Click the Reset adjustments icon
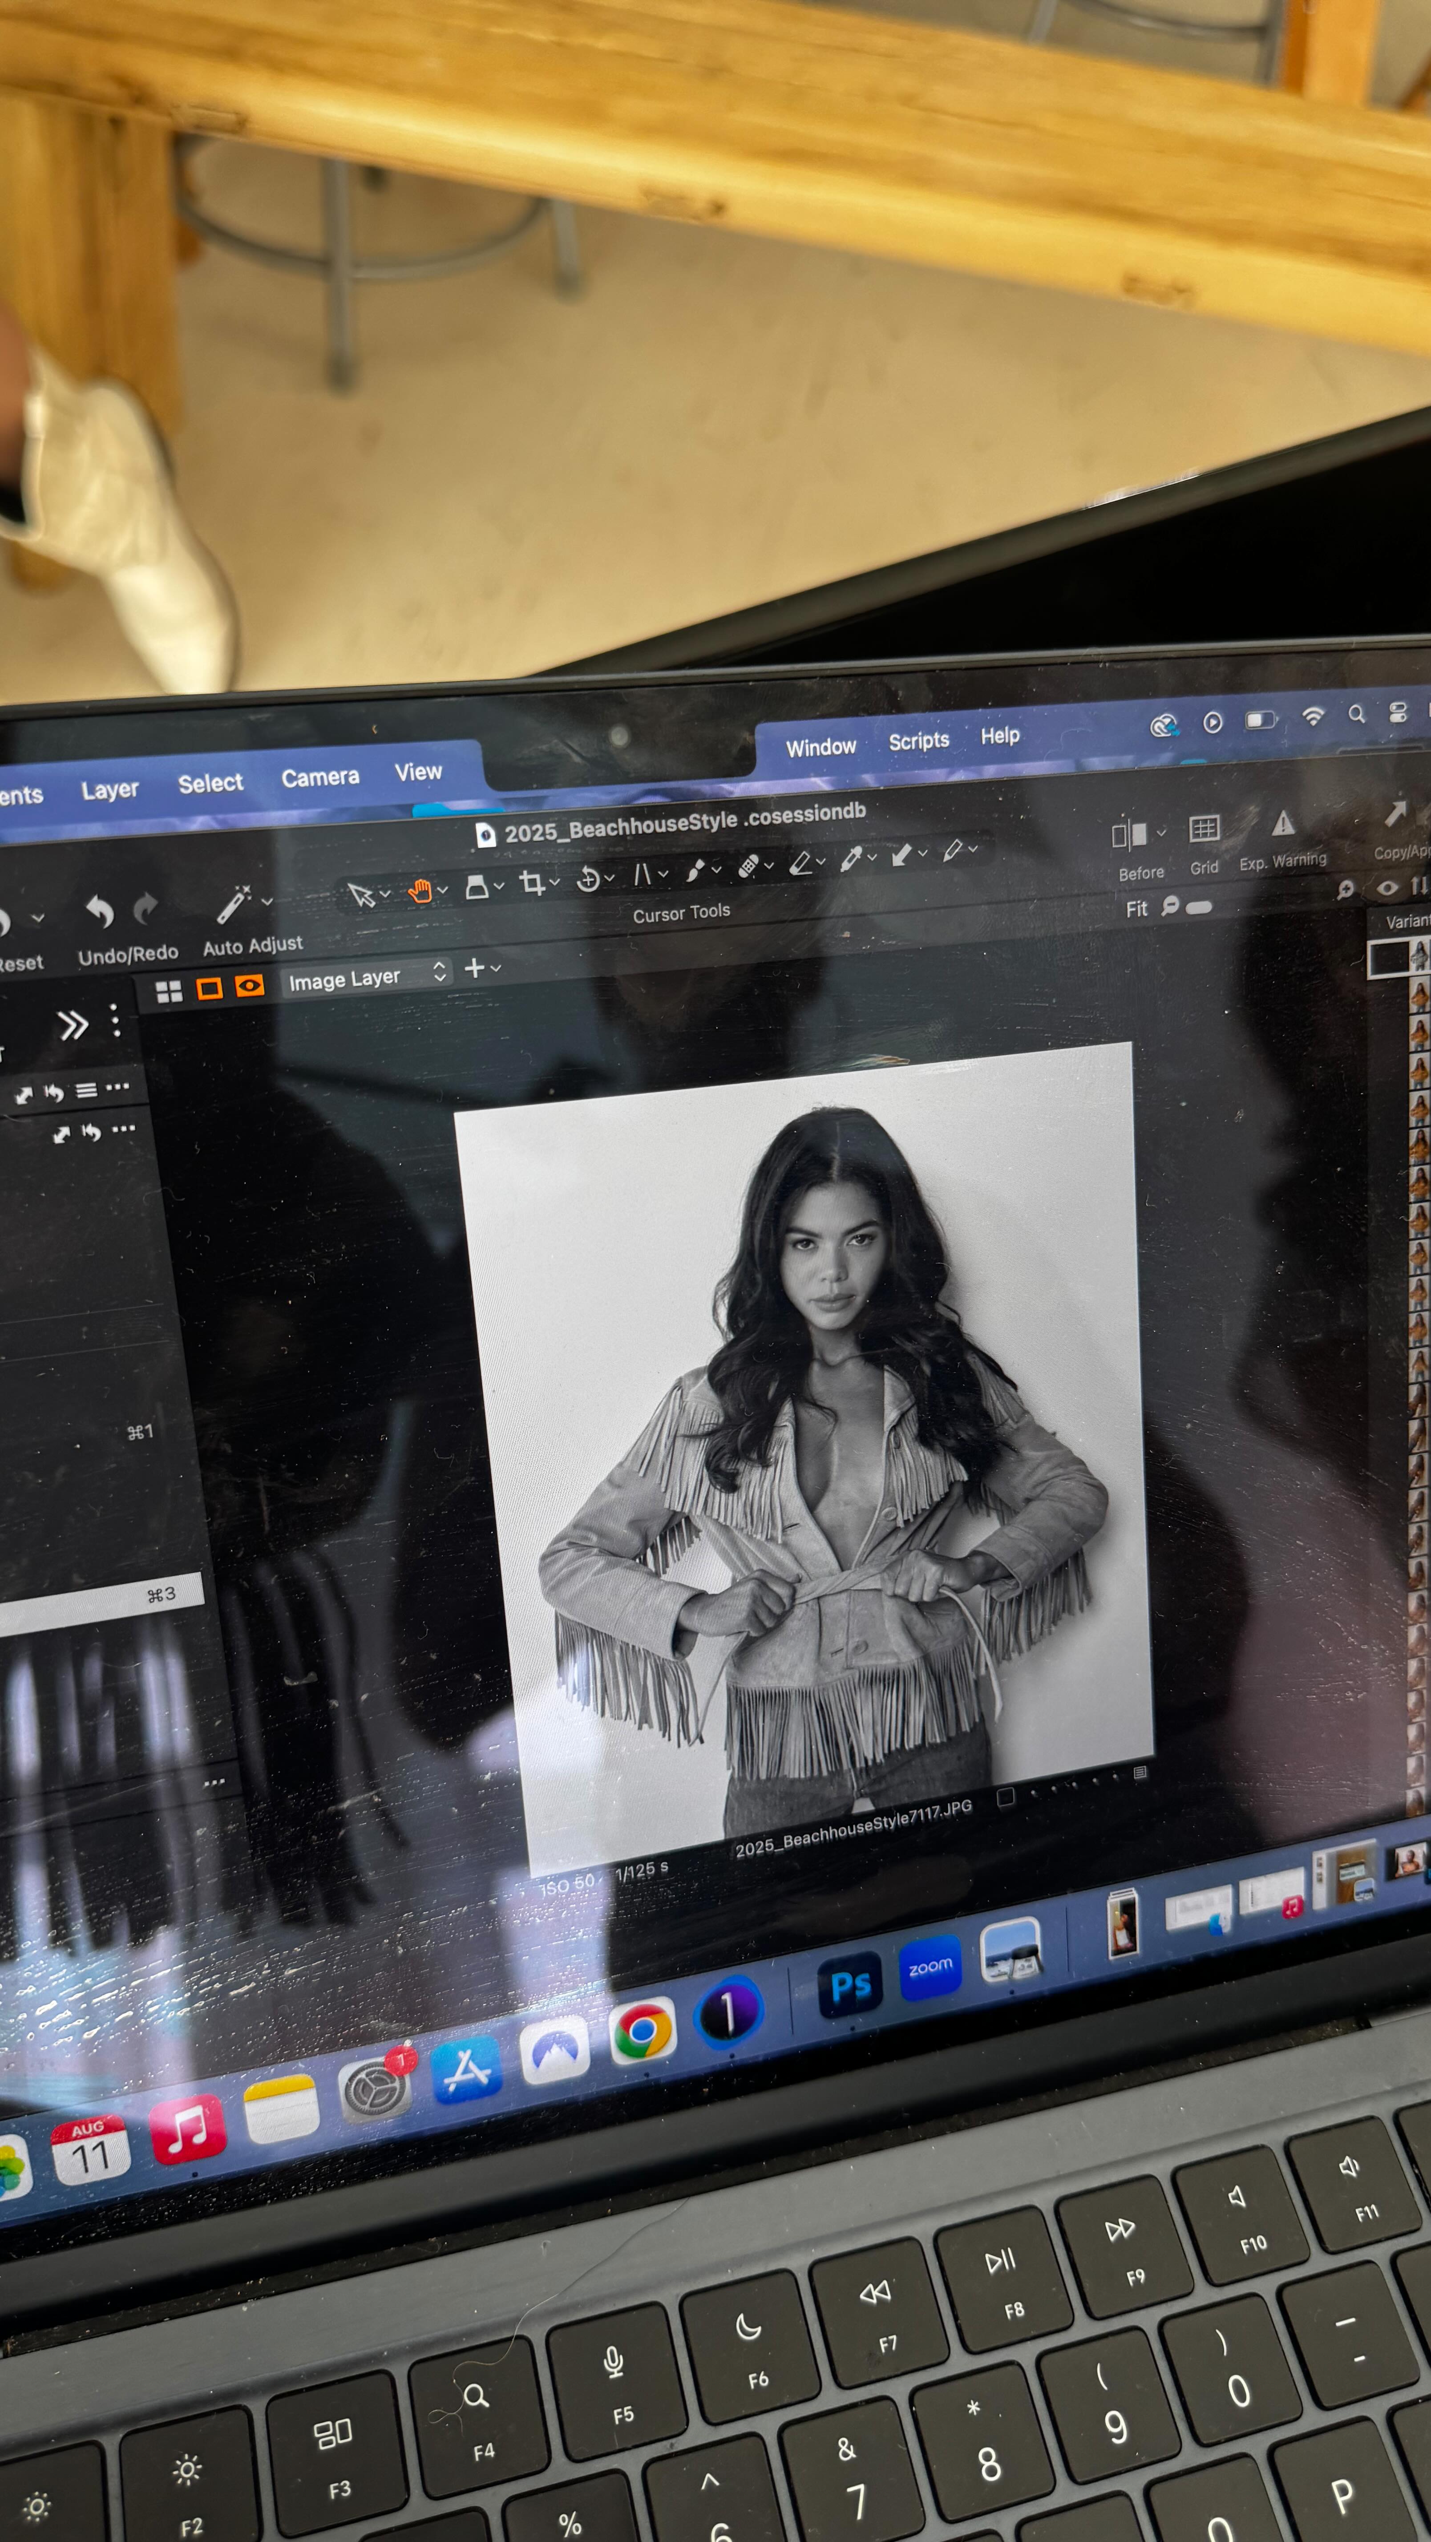 [x=3, y=922]
